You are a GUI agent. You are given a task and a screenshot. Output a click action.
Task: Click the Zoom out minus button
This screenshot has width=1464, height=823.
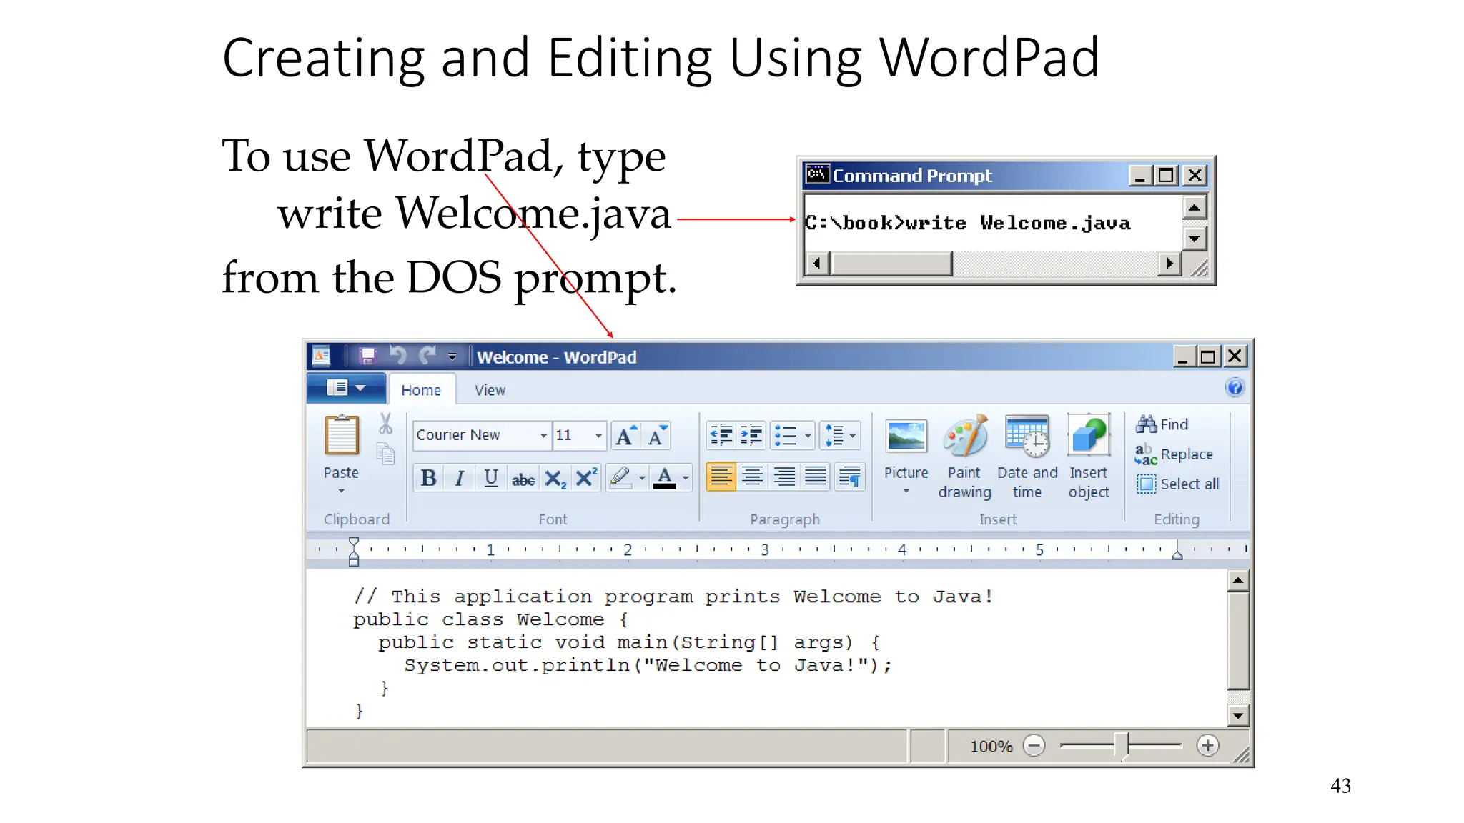pyautogui.click(x=1034, y=746)
